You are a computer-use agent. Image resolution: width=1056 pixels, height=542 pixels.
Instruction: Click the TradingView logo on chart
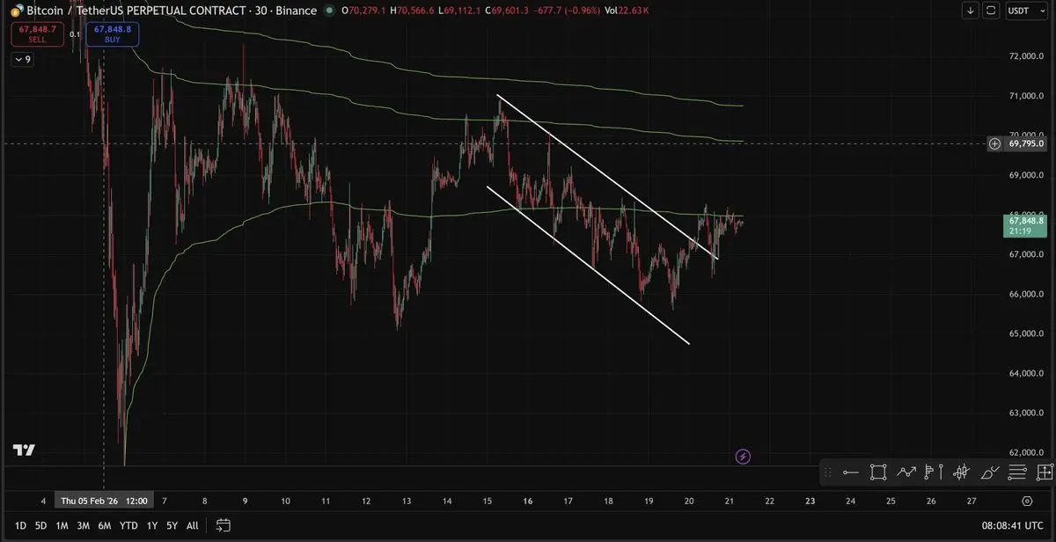[x=25, y=450]
